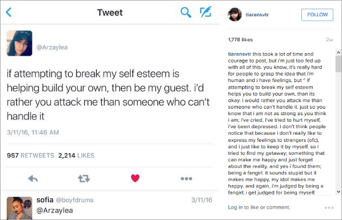Viewport: 342px width, 220px height.
Task: Follow the tiaransvtr account
Action: click(317, 15)
